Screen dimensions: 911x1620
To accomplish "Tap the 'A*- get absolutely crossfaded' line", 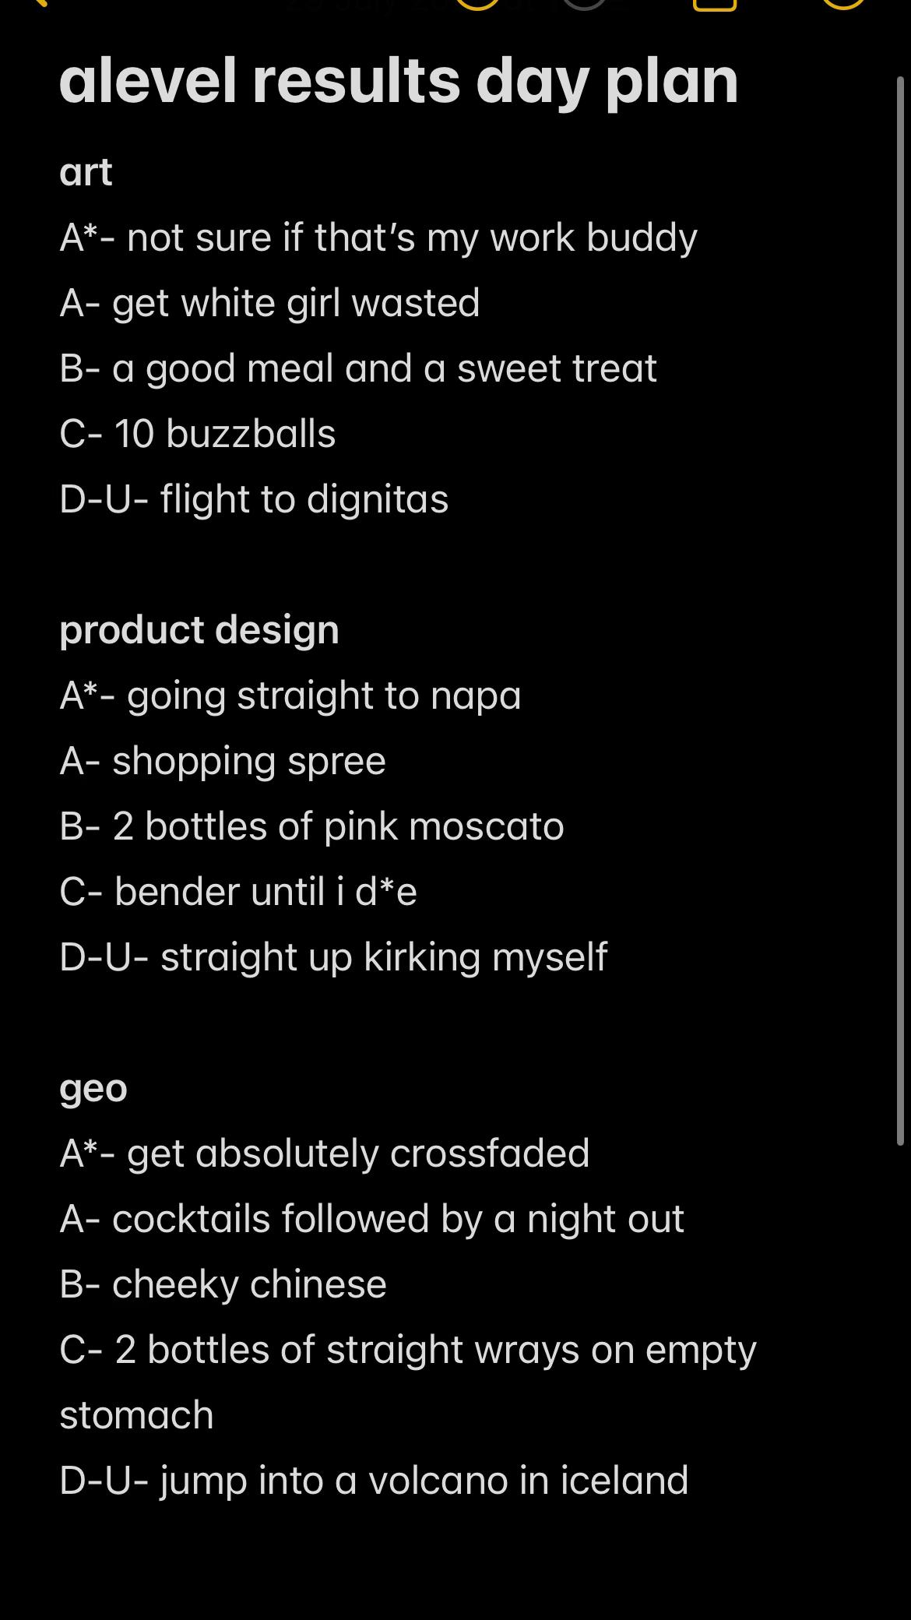I will pos(325,1153).
